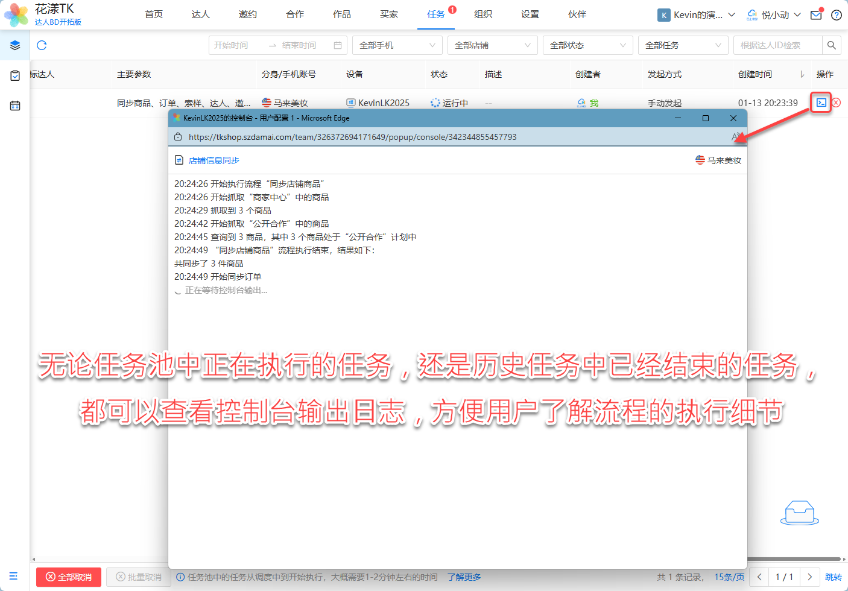This screenshot has width=848, height=591.
Task: Click the search magnifier icon
Action: point(831,45)
